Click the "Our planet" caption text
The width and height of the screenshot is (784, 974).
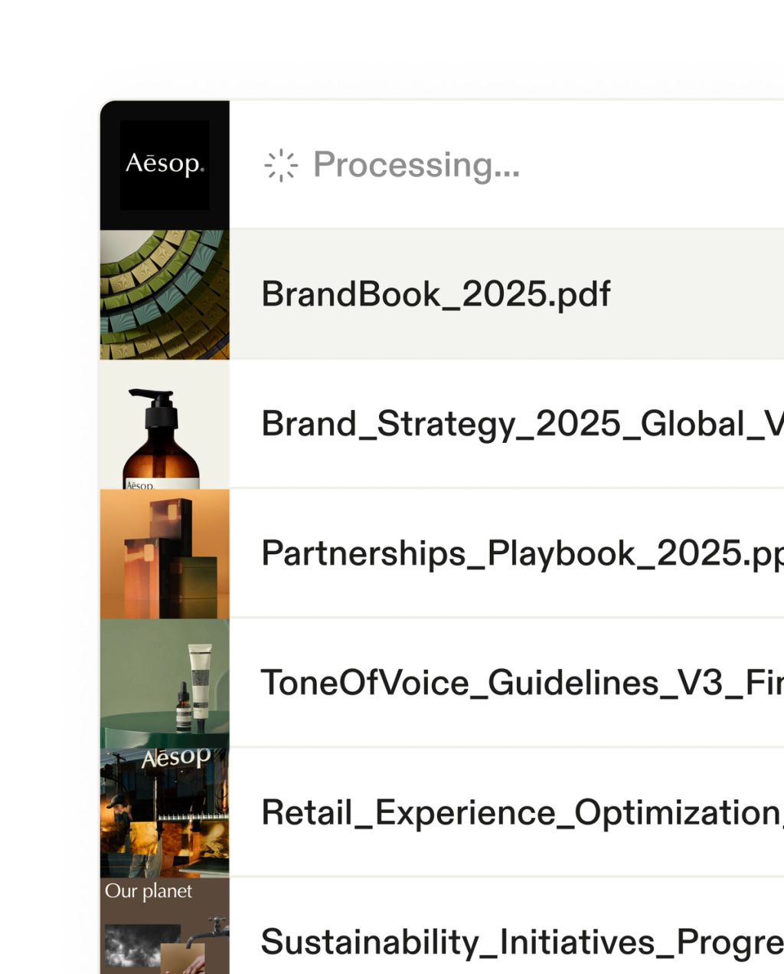click(x=149, y=891)
